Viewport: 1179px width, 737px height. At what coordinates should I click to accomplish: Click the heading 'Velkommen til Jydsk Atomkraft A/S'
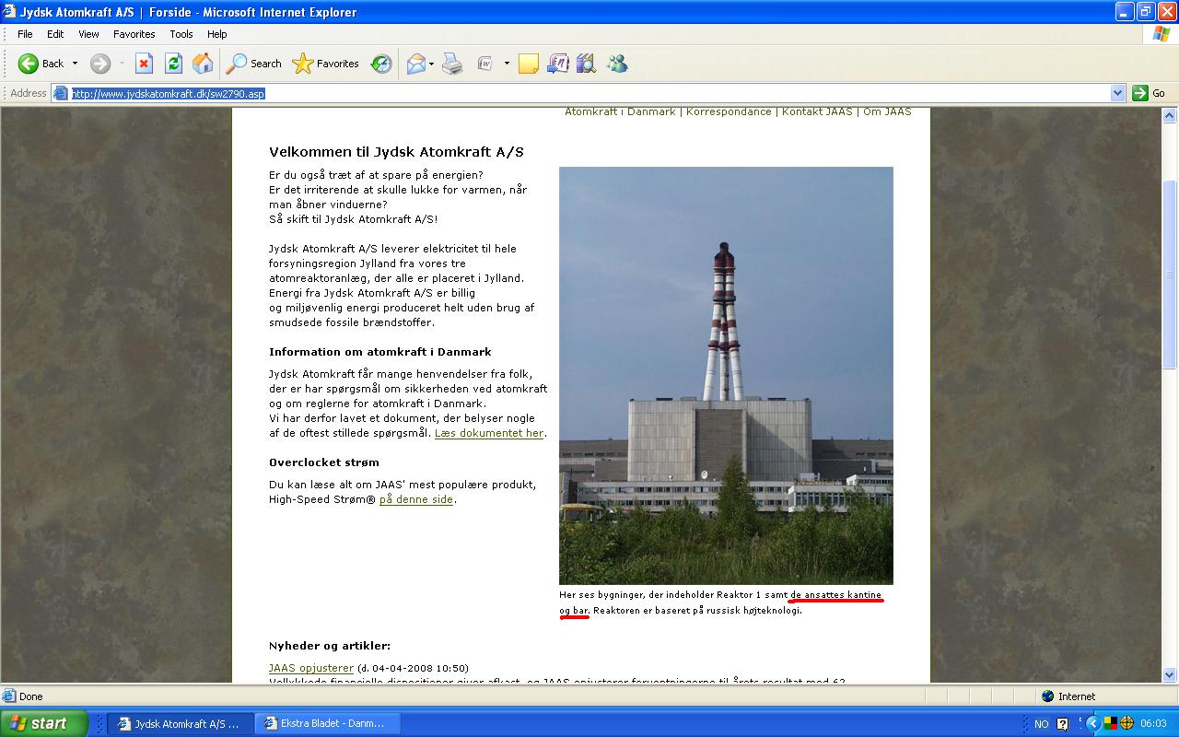396,152
